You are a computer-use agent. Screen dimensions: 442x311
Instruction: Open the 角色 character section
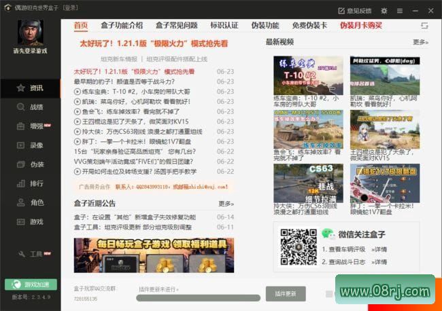30,202
